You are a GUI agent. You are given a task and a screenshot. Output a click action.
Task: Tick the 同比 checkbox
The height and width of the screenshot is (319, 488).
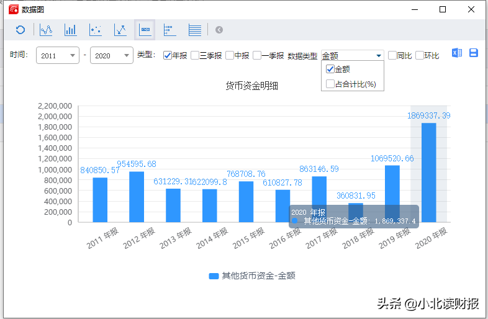(392, 55)
